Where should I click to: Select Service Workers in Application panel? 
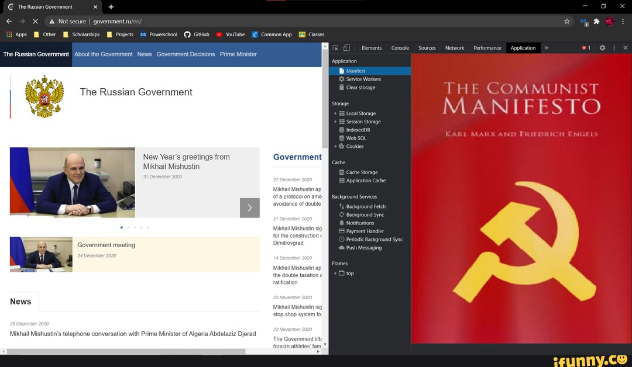point(363,79)
